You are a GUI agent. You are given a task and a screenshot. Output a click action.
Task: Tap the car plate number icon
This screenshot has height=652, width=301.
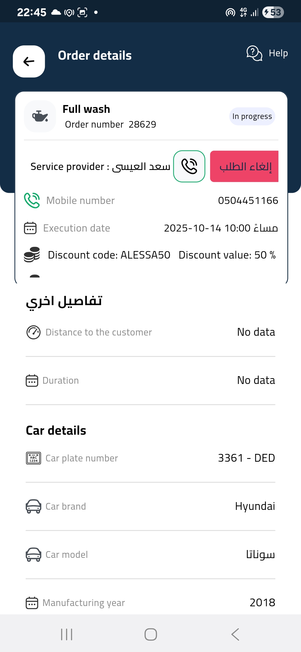tap(33, 458)
